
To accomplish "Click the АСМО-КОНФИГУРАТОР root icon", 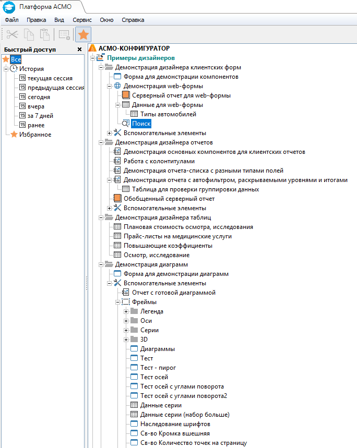I will click(x=92, y=48).
